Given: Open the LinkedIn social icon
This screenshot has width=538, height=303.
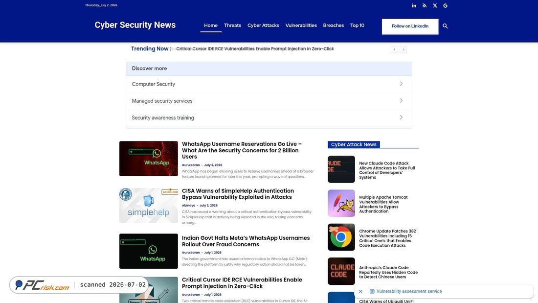Looking at the screenshot, I should (x=414, y=5).
